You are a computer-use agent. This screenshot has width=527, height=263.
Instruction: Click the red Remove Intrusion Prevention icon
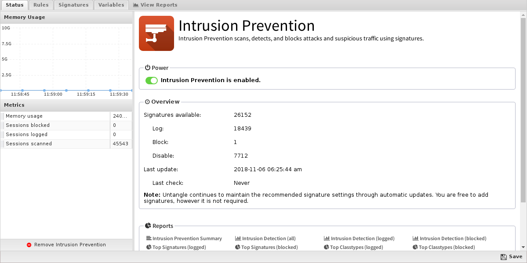click(29, 245)
